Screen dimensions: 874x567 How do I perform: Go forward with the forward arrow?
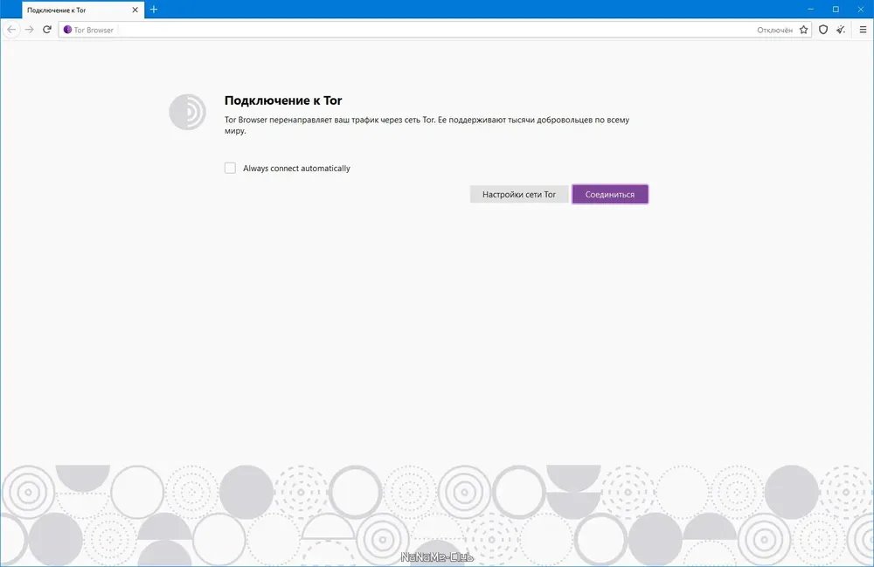(30, 30)
